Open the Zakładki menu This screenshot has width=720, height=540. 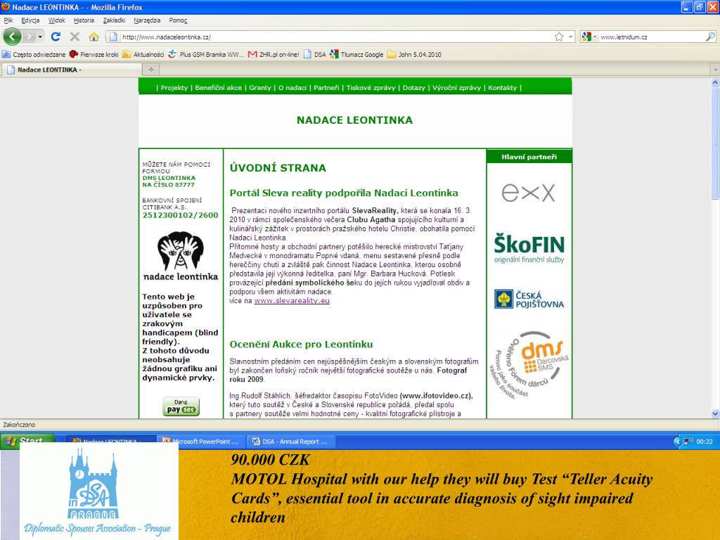(115, 20)
